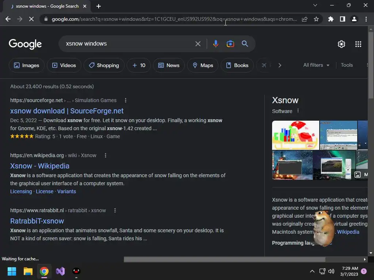
Task: Open Google quick settings gear
Action: (341, 44)
